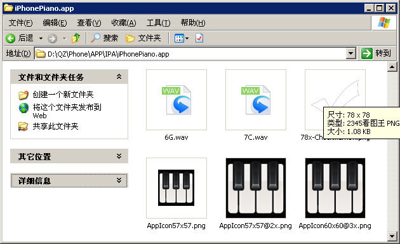This screenshot has height=244, width=400.
Task: Click the AppIcon57x57.png file name
Action: [177, 226]
